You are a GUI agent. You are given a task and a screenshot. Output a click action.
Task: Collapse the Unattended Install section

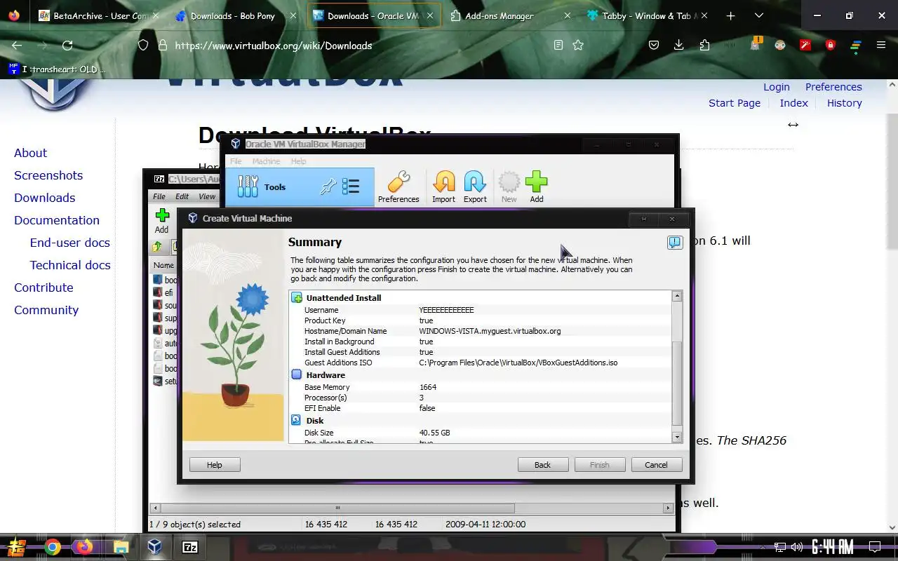coord(297,297)
